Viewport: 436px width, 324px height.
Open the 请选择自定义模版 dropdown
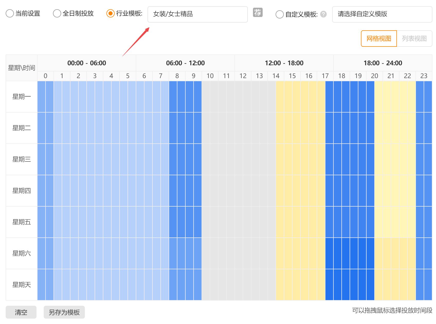click(382, 15)
